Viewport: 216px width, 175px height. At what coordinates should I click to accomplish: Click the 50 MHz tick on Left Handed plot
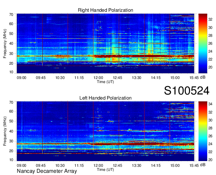coord(11,121)
